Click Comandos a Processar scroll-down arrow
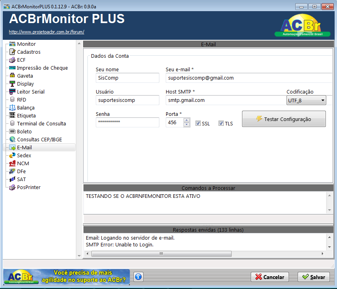Image resolution: width=337 pixels, height=289 pixels. point(329,210)
